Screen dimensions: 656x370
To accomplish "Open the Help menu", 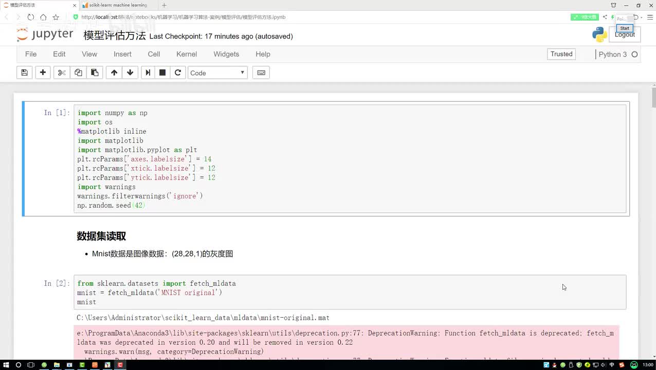I will tap(263, 54).
